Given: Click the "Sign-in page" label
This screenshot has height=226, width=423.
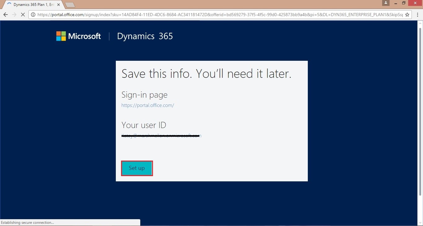Looking at the screenshot, I should tap(144, 95).
